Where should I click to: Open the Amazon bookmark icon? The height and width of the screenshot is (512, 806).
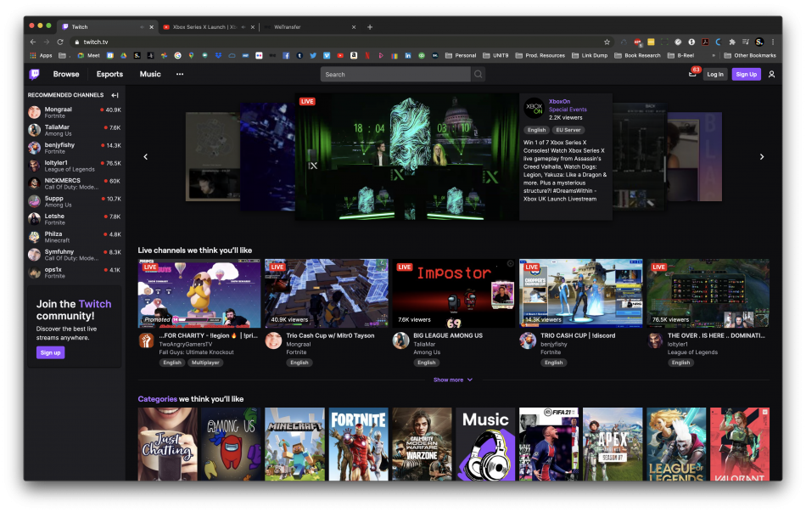[354, 55]
